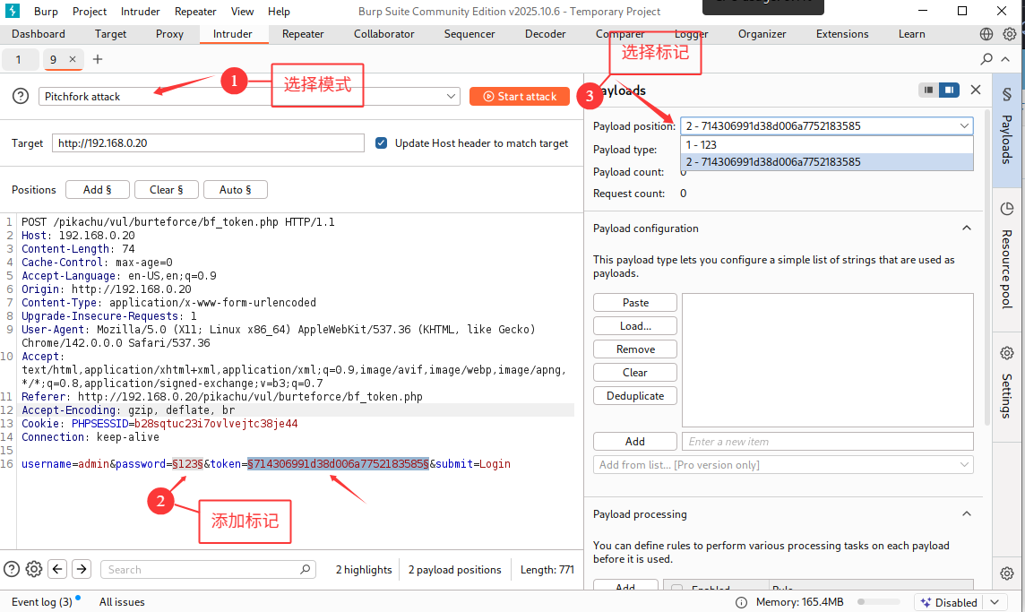Click the search magnifier icon in the Intruder tab row
Screen dimensions: 1025x612
tap(986, 59)
